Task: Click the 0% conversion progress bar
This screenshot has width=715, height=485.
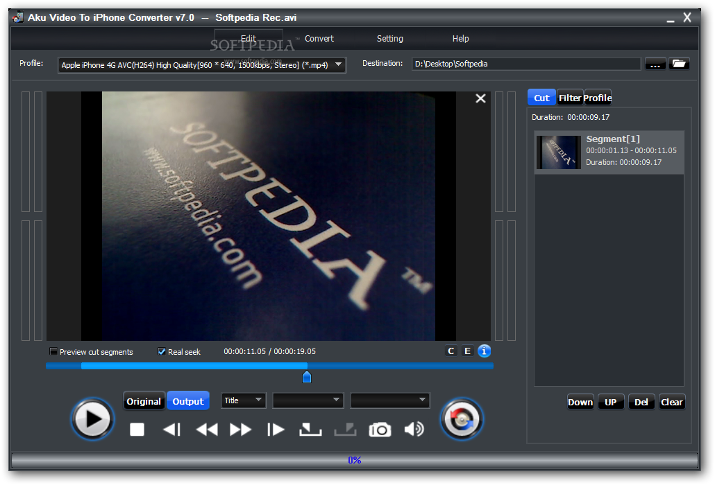Action: click(x=355, y=461)
